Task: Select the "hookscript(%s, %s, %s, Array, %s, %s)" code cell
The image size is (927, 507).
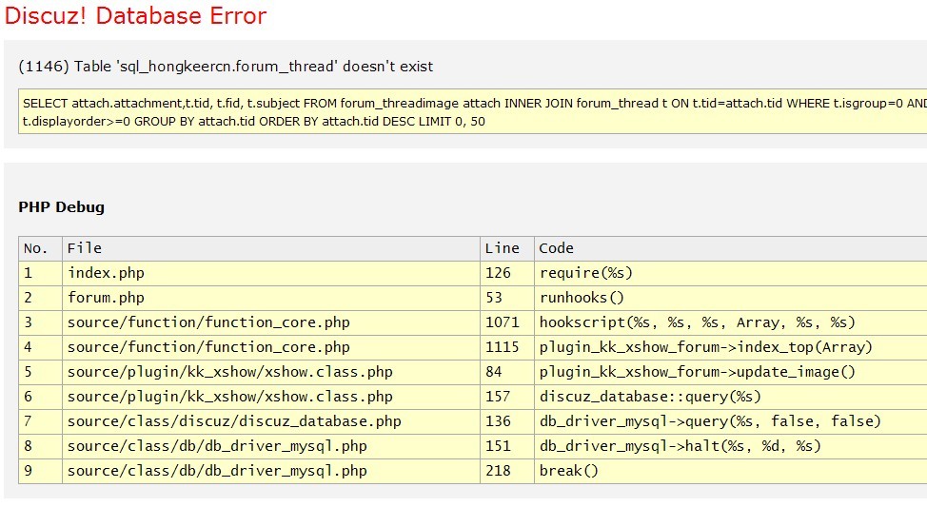Action: (x=731, y=322)
